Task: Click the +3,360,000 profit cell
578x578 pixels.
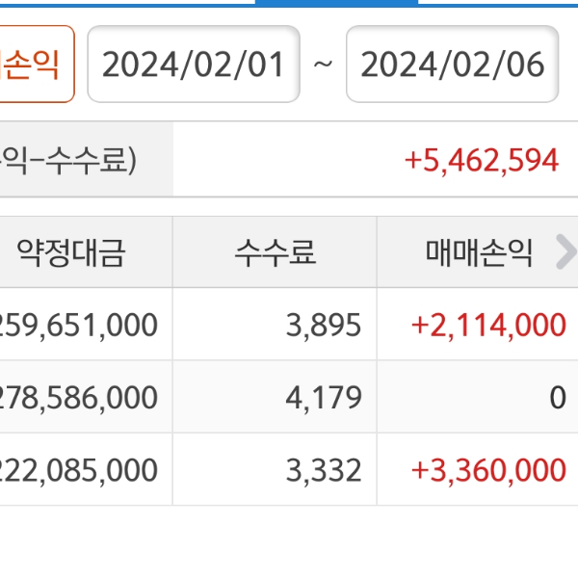Action: [487, 470]
